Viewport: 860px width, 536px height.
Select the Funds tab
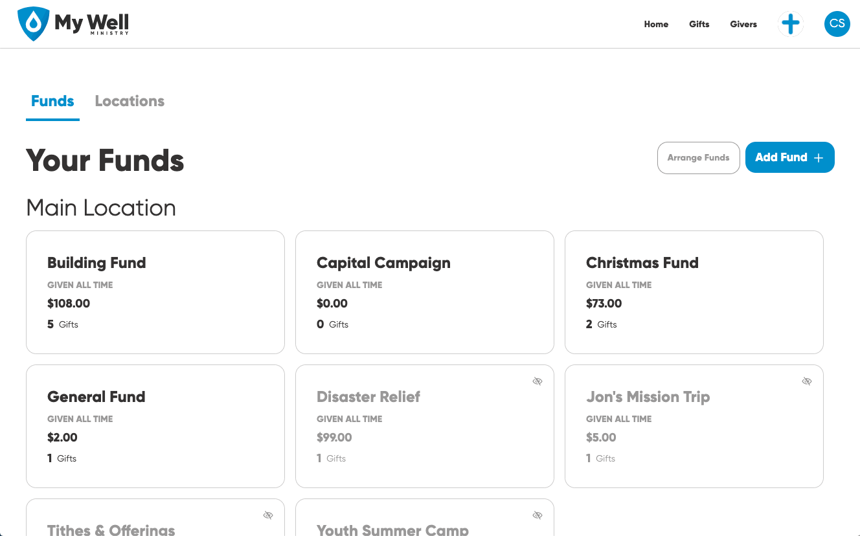point(52,102)
